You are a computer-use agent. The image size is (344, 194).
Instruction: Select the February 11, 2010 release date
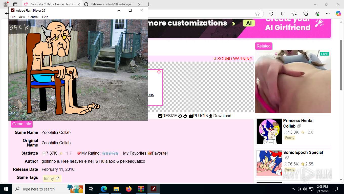[x=58, y=169]
